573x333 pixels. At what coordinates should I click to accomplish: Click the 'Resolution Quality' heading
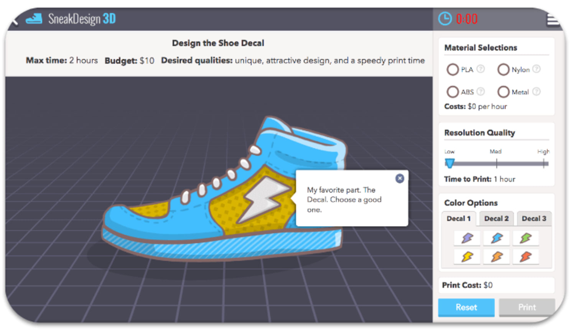(479, 133)
